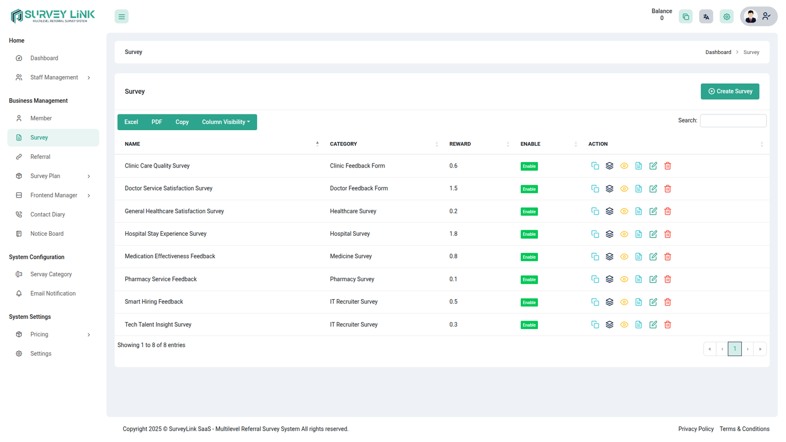
Task: Open document icon for Pharmacy Service Feedback
Action: (639, 279)
